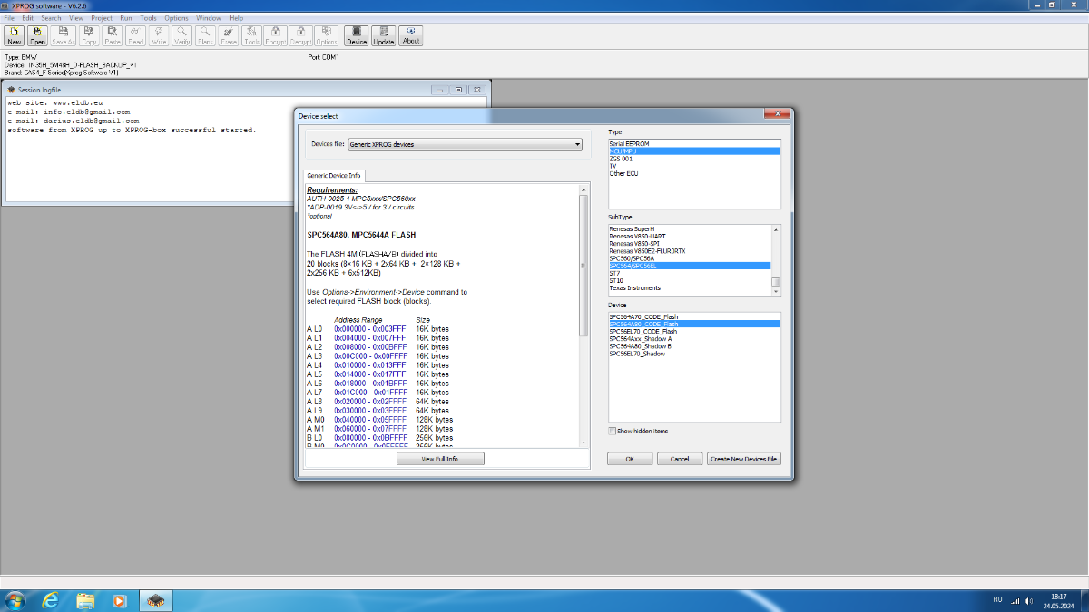Launch Internet Explorer from the taskbar
The height and width of the screenshot is (612, 1089).
pyautogui.click(x=50, y=600)
